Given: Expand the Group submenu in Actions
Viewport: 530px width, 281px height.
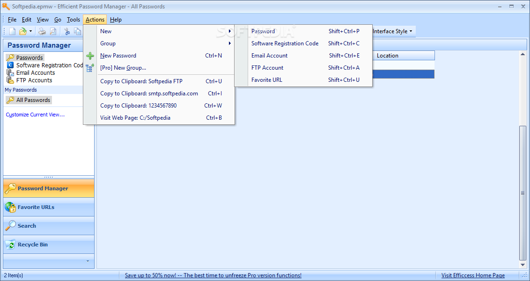Looking at the screenshot, I should pyautogui.click(x=159, y=43).
